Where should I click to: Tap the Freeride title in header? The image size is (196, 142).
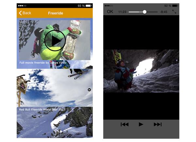(56, 13)
